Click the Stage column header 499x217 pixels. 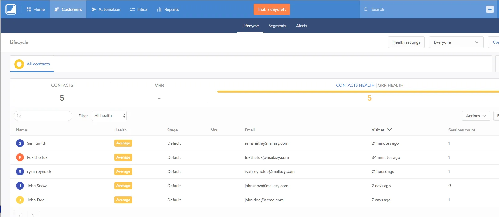(172, 130)
